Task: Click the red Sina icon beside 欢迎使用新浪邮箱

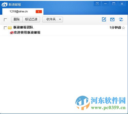Action: click(12, 33)
